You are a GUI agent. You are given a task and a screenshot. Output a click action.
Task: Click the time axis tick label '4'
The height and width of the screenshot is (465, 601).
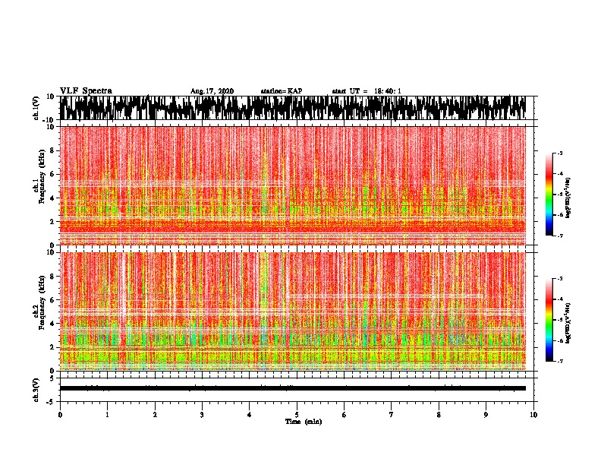coord(250,415)
